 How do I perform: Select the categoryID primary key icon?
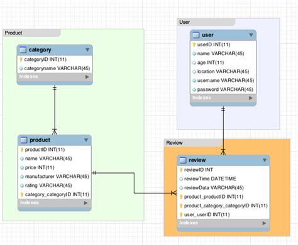21,60
